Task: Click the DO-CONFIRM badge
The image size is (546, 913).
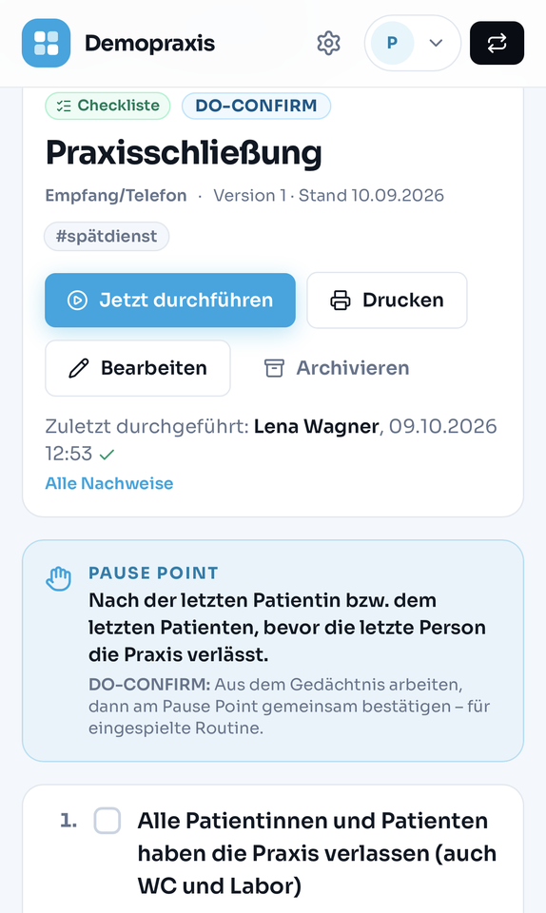Action: 256,106
